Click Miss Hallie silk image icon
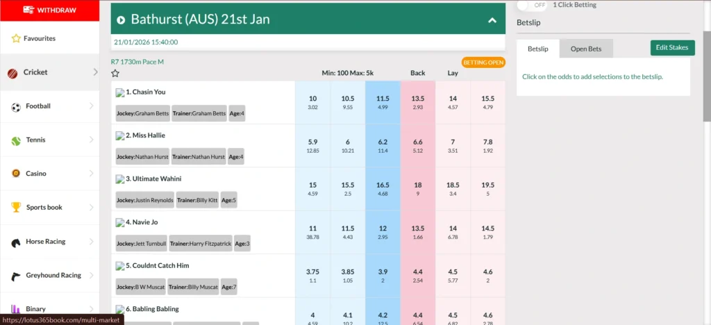Screen dimensions: 711x325 (119, 136)
